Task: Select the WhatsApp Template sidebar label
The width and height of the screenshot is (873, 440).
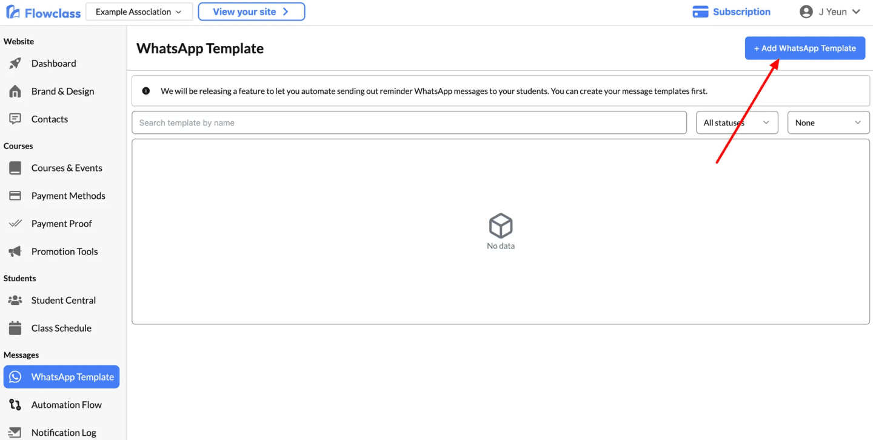Action: click(73, 377)
